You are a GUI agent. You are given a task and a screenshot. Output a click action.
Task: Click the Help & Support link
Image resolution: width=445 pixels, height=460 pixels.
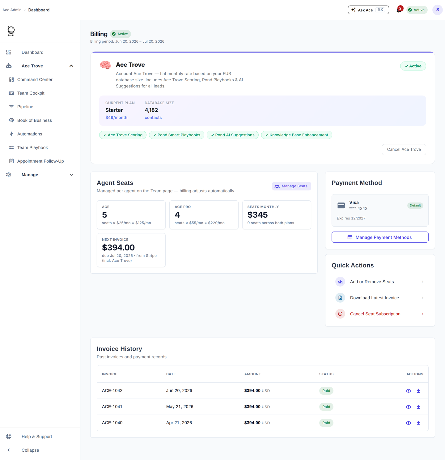(x=37, y=437)
